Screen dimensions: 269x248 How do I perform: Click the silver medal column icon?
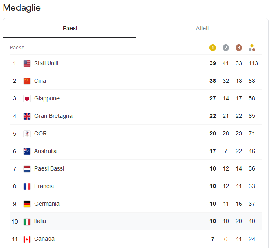pyautogui.click(x=226, y=48)
